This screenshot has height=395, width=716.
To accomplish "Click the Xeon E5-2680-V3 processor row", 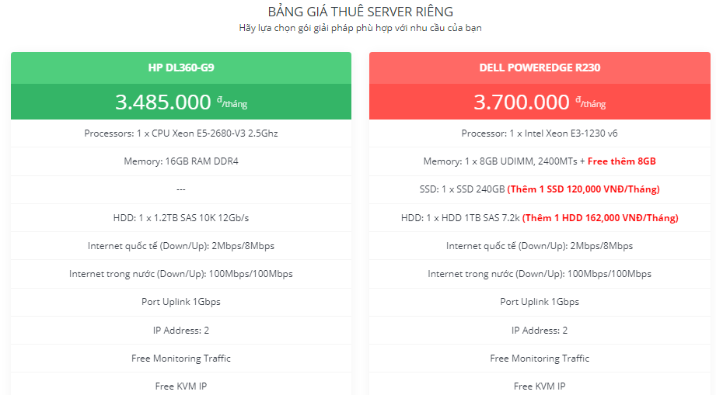I will click(181, 133).
